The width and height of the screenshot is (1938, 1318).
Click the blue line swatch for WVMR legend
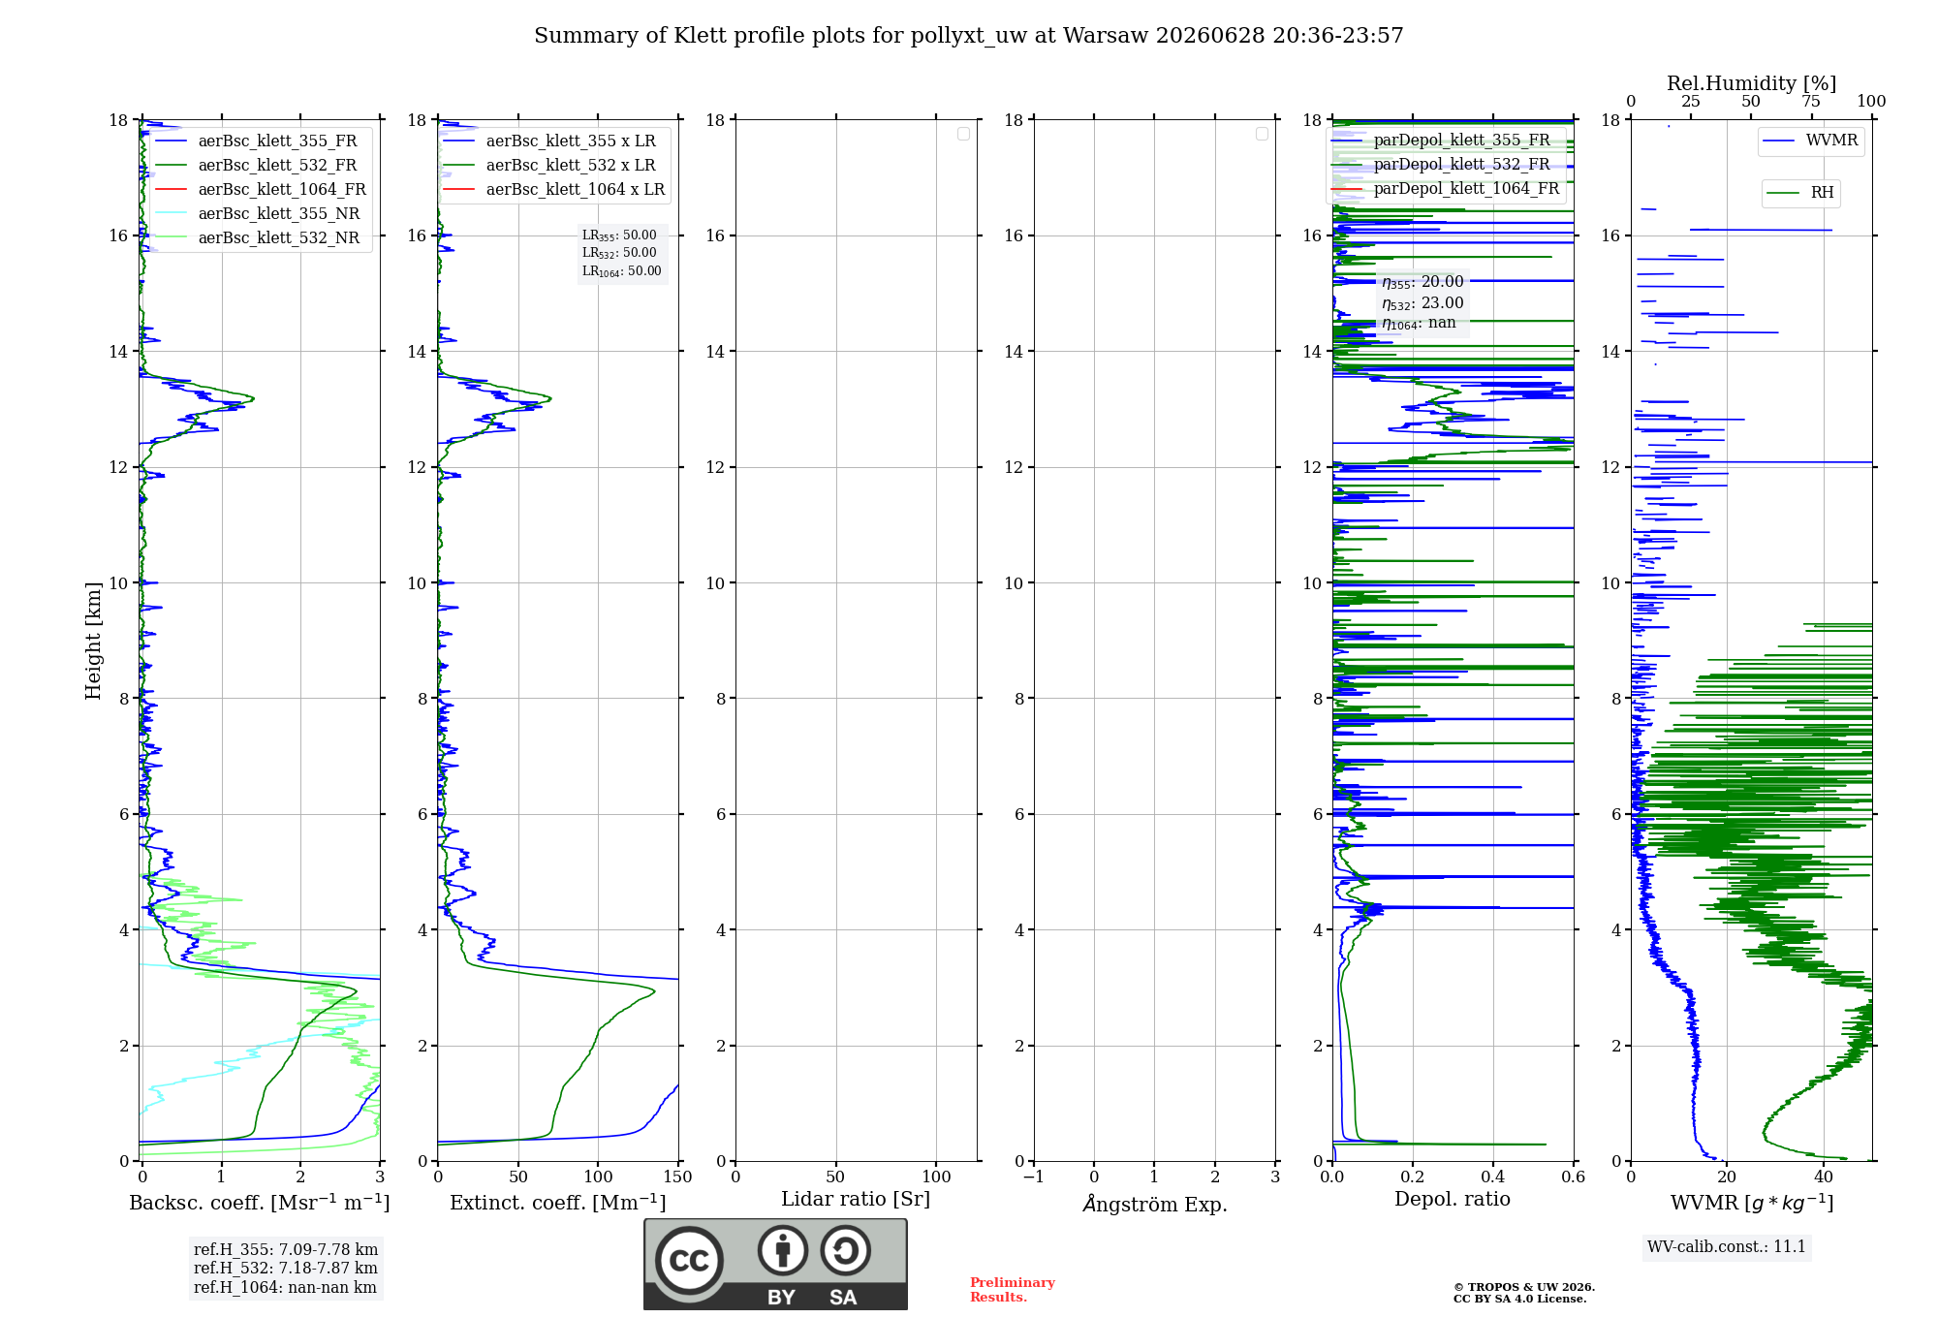pos(1780,141)
